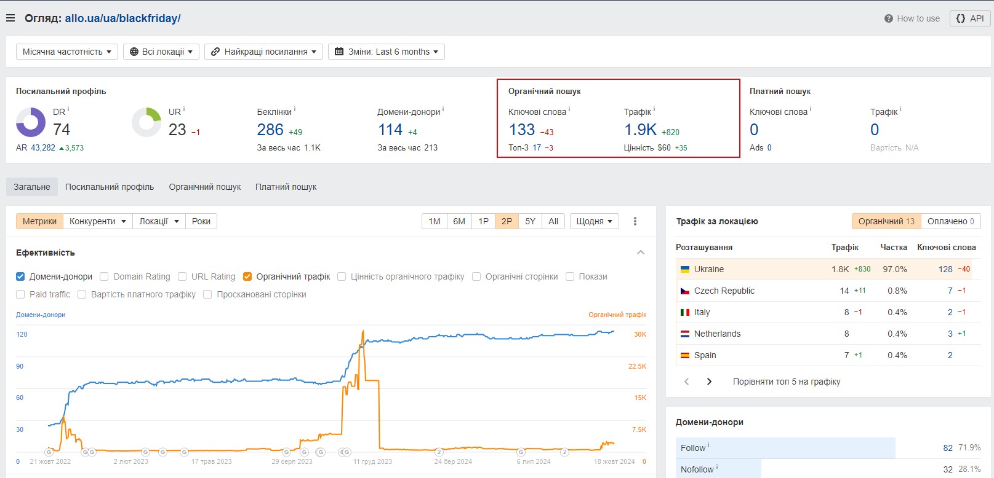Open the 114 referring domains link
Screen dimensions: 994x478
tap(390, 130)
